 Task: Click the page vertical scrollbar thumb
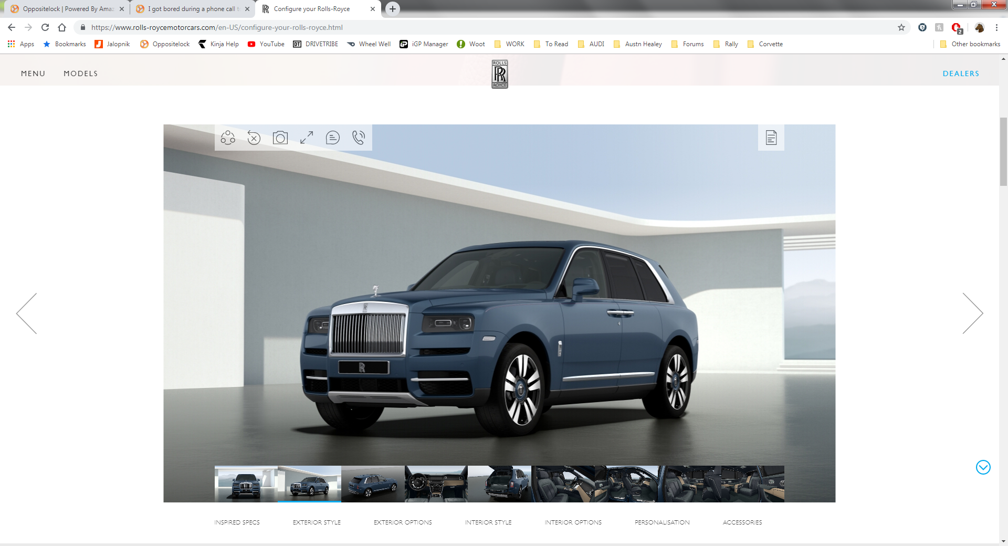point(1003,152)
